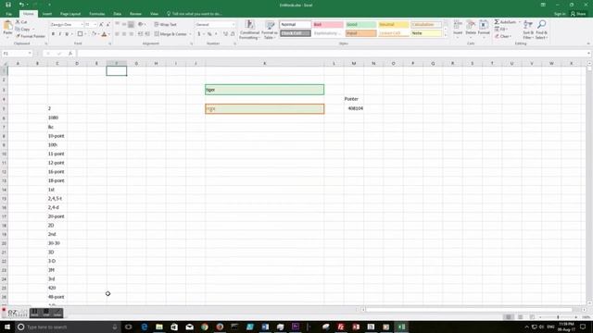Open the font size dropdown
Image resolution: width=593 pixels, height=333 pixels.
coord(95,25)
